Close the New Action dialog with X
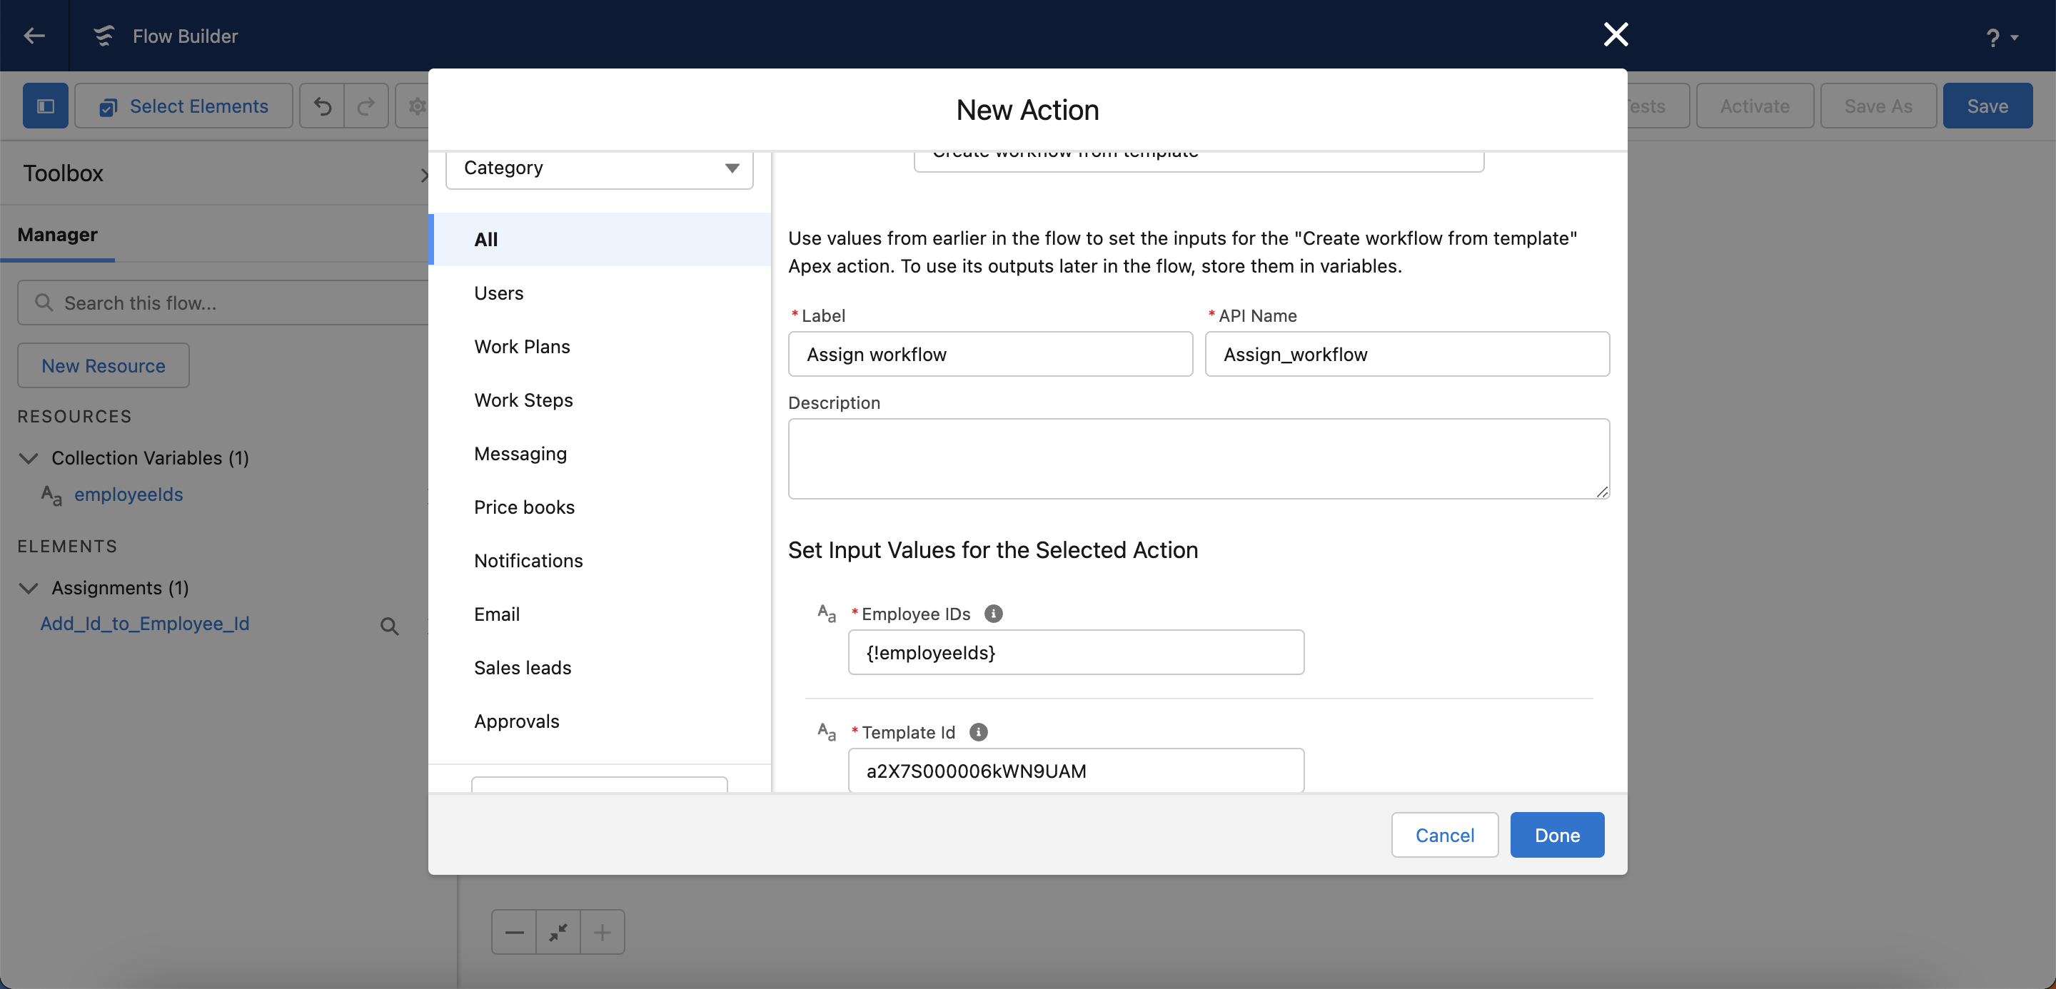 [1616, 34]
